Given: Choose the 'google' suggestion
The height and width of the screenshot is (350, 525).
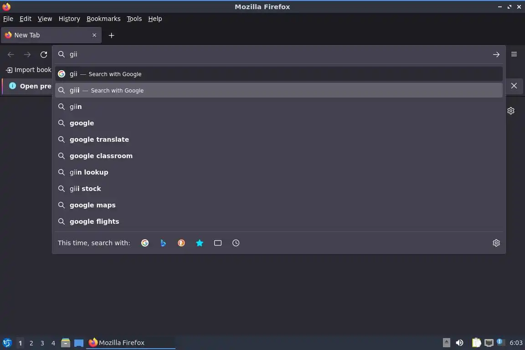Looking at the screenshot, I should click(x=279, y=123).
